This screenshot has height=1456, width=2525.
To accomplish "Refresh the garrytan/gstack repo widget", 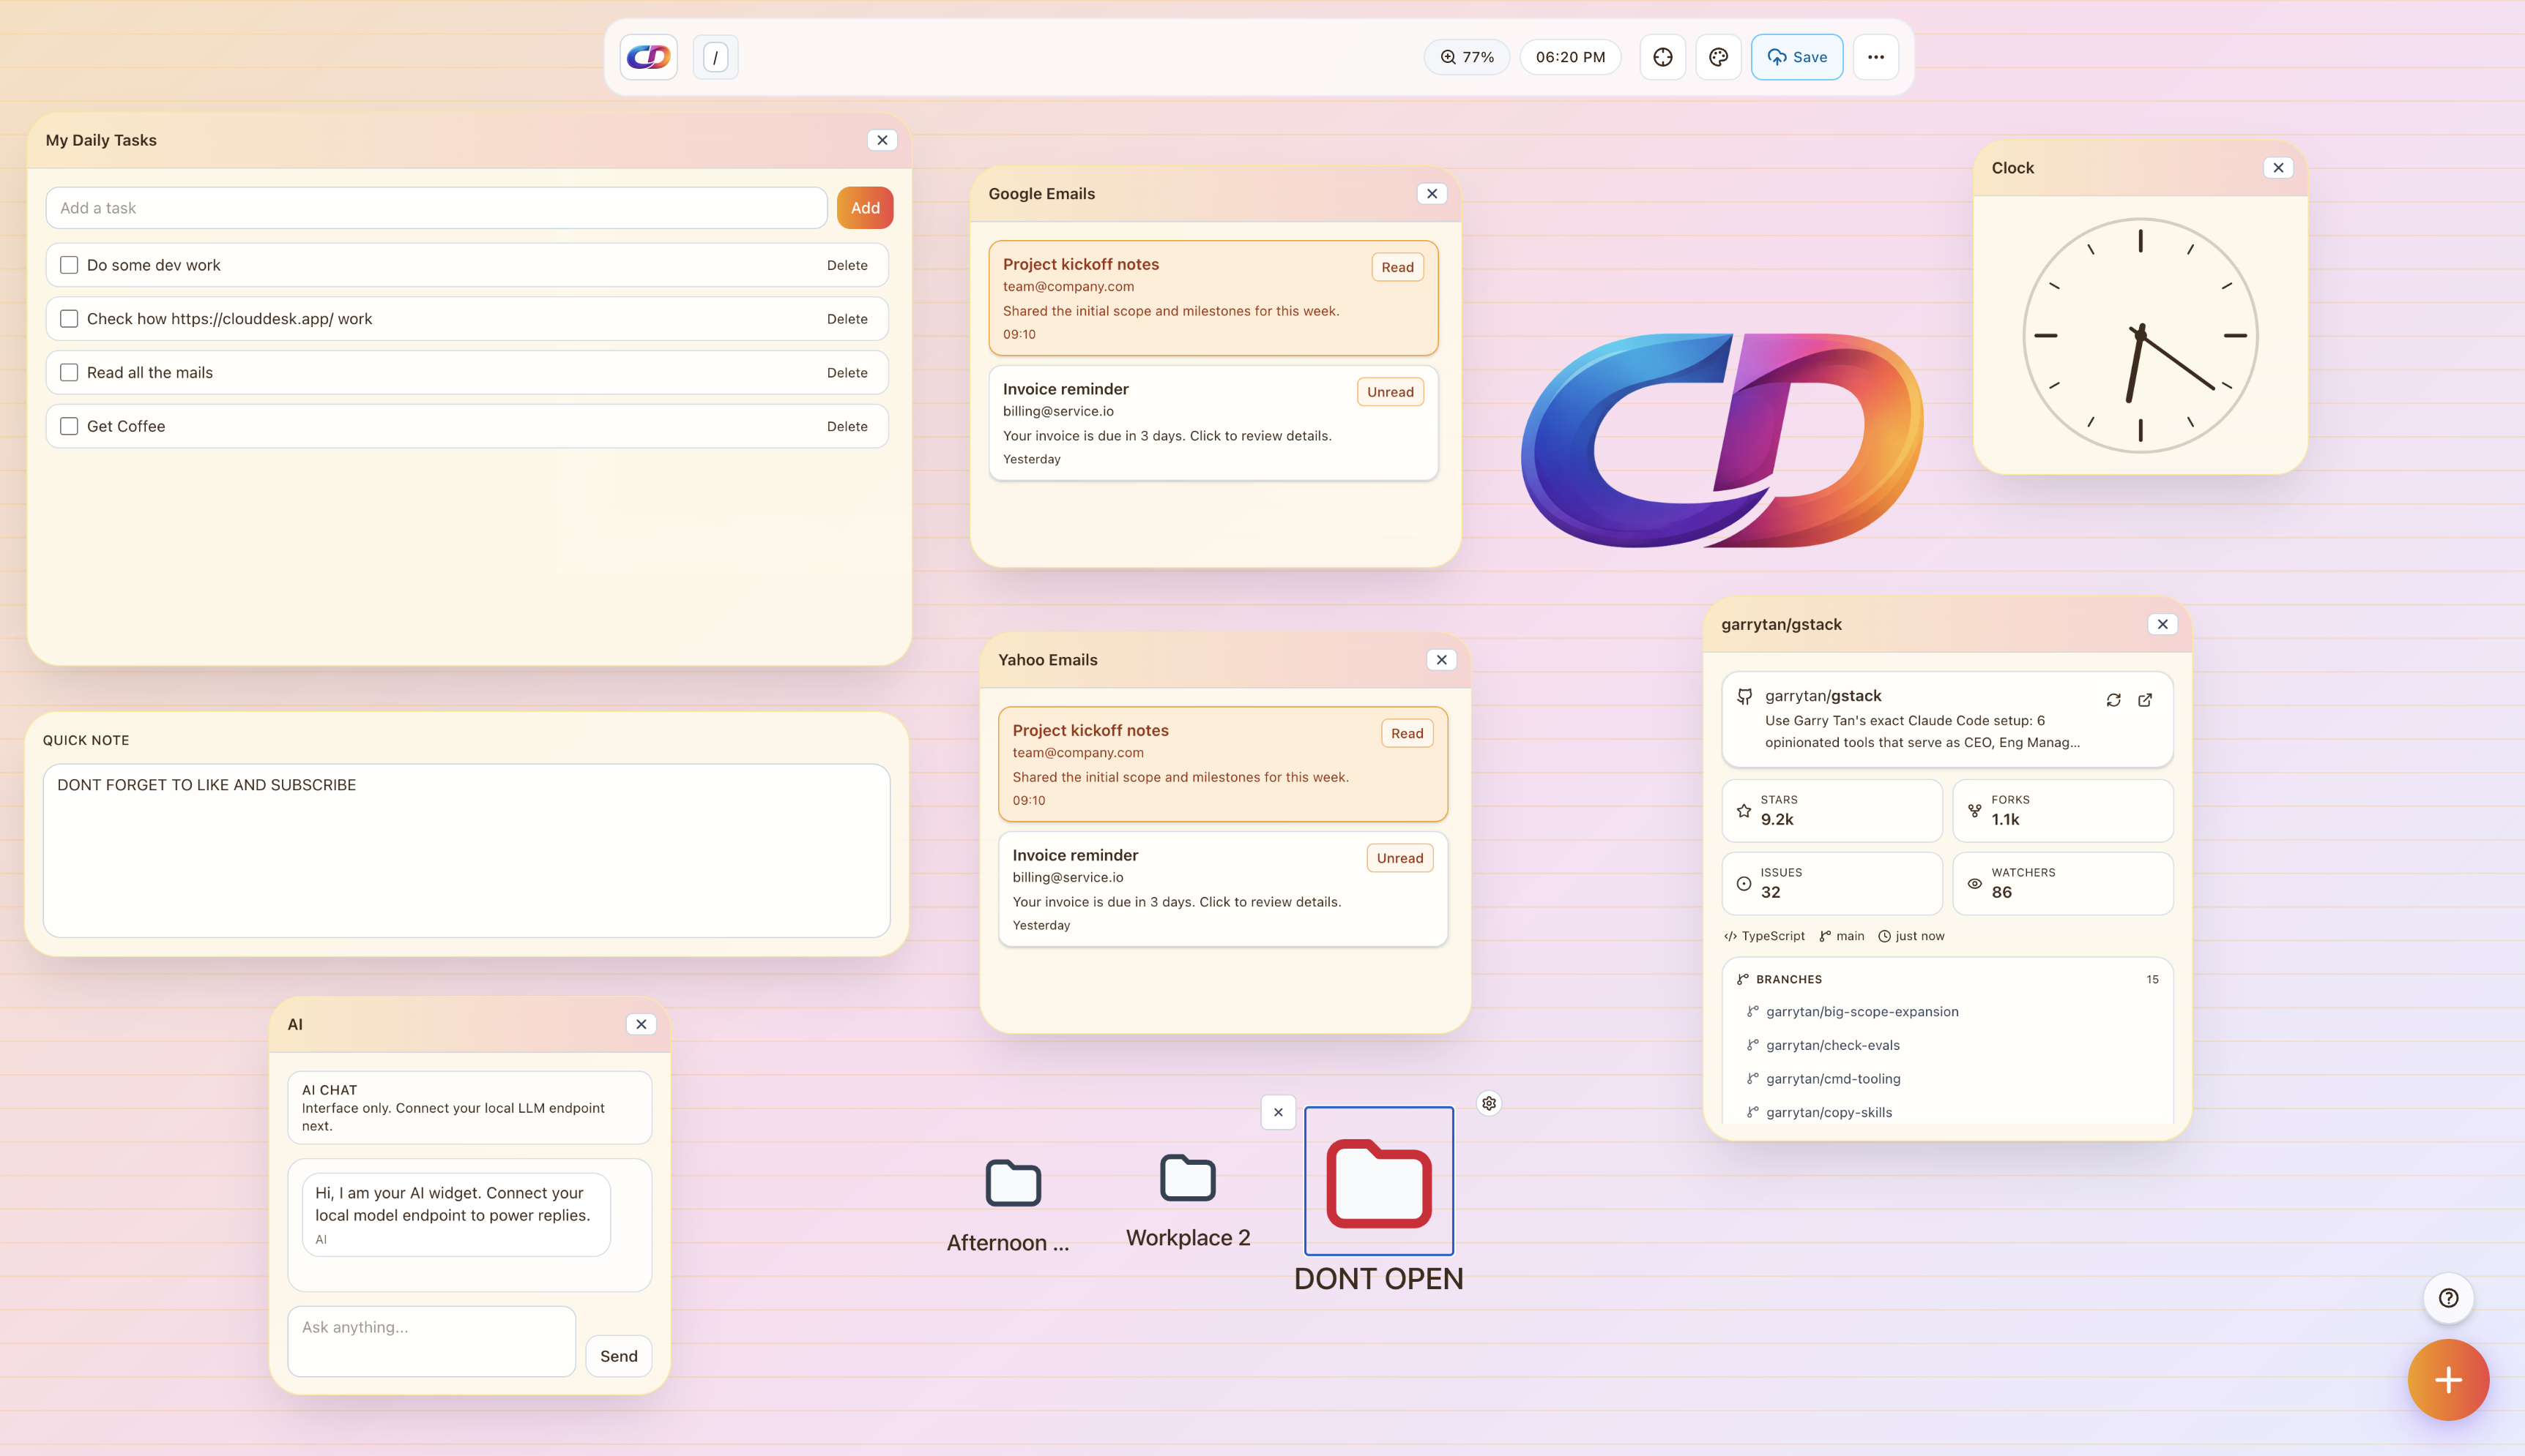I will [x=2113, y=700].
